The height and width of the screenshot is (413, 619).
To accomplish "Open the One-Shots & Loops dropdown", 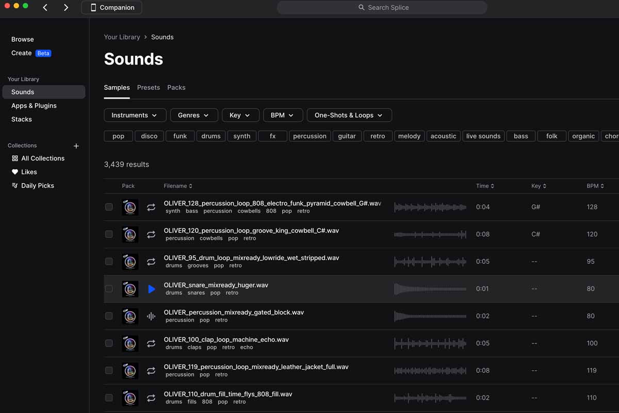I will [349, 115].
